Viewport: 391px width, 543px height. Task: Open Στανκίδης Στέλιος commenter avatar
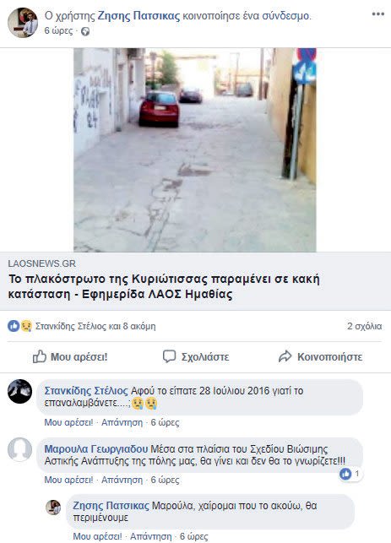click(x=19, y=391)
